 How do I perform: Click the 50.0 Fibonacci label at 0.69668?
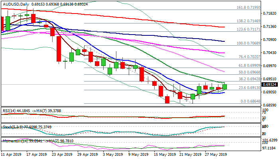[248, 72]
